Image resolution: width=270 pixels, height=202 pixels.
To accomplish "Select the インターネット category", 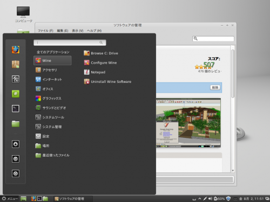I will pos(52,79).
